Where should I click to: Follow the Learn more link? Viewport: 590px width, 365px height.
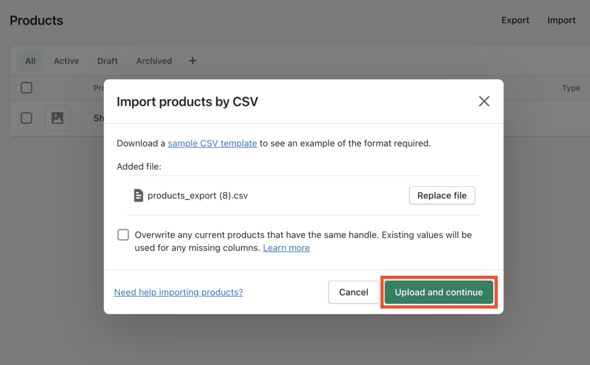pos(286,248)
